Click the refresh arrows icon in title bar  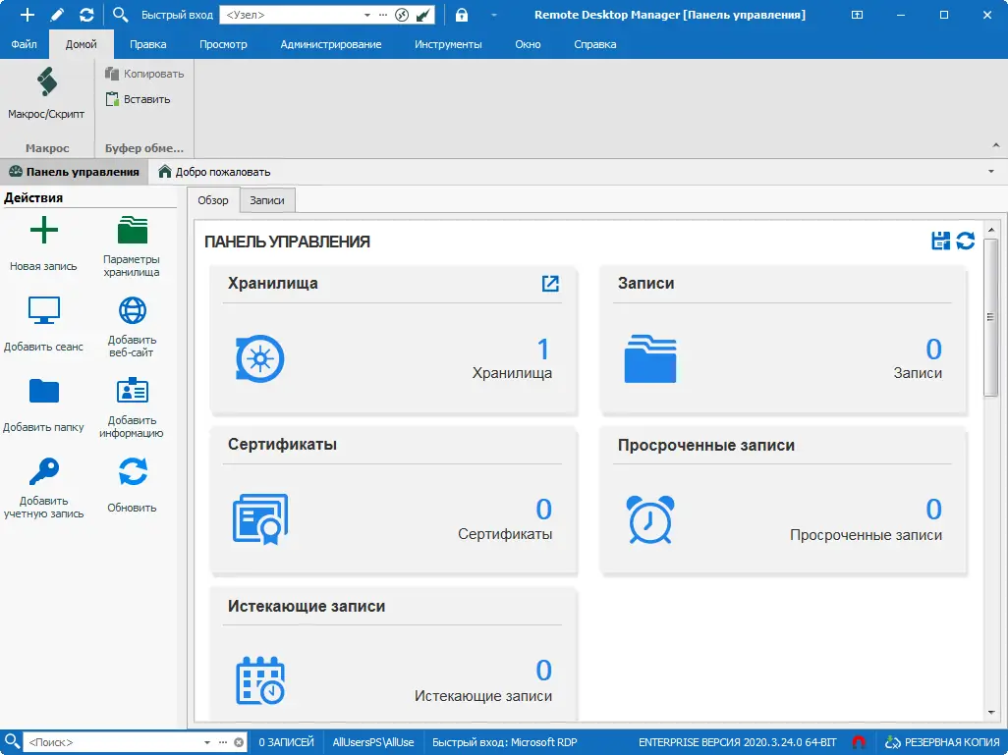click(86, 15)
